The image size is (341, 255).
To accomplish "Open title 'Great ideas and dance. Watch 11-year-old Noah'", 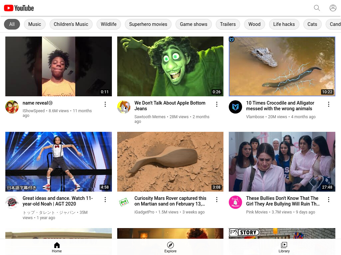I will pos(58,201).
